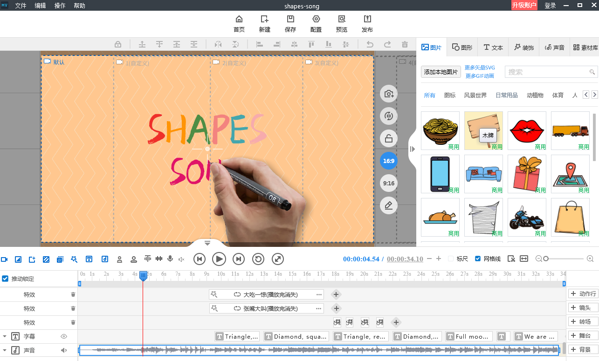Collapse the right asset panel arrow
599x361 pixels.
click(x=412, y=149)
